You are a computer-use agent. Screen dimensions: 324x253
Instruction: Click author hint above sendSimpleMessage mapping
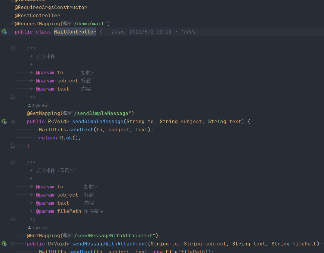pyautogui.click(x=38, y=105)
